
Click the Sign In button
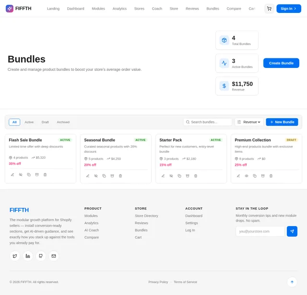289,9
